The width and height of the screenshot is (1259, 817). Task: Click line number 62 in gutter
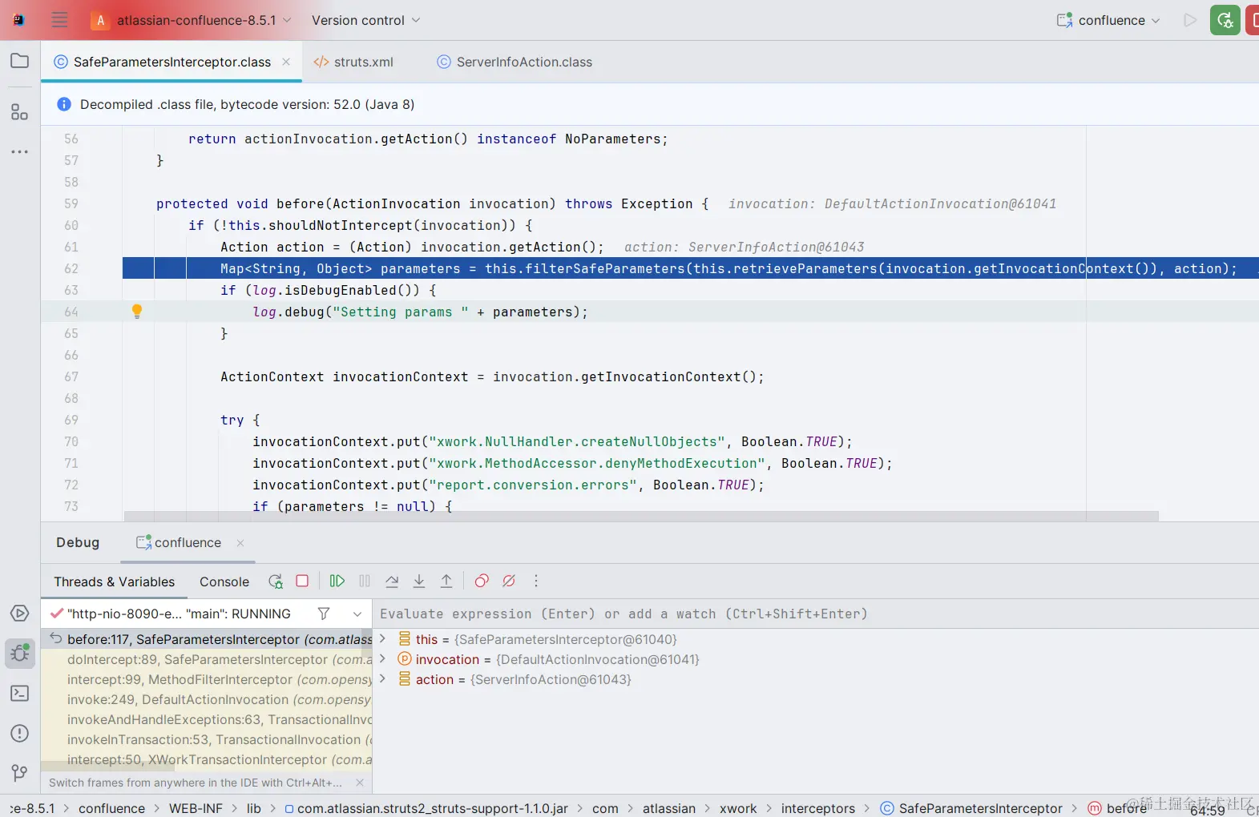71,268
